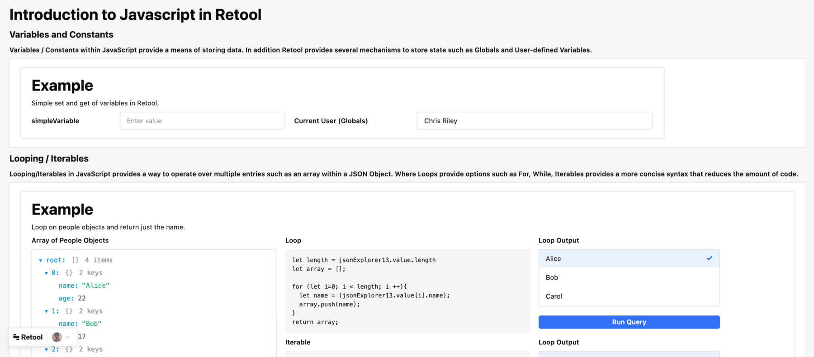Click the 'return array;' code line

point(315,322)
